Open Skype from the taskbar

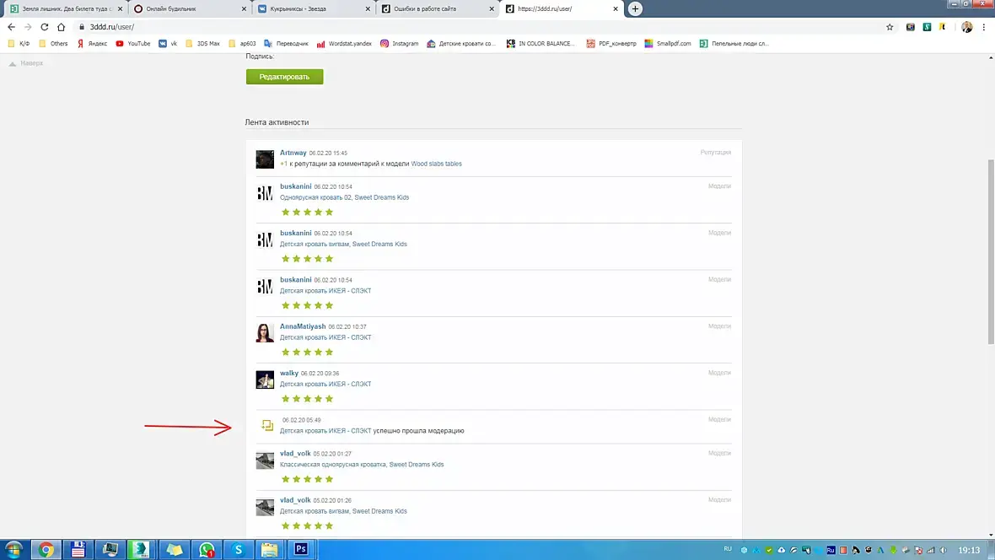[x=238, y=549]
